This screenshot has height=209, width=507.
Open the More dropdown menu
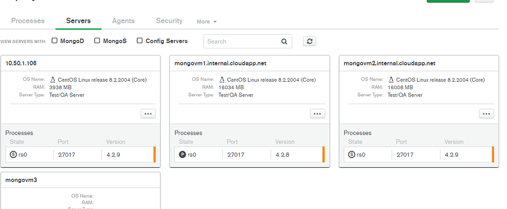point(206,22)
